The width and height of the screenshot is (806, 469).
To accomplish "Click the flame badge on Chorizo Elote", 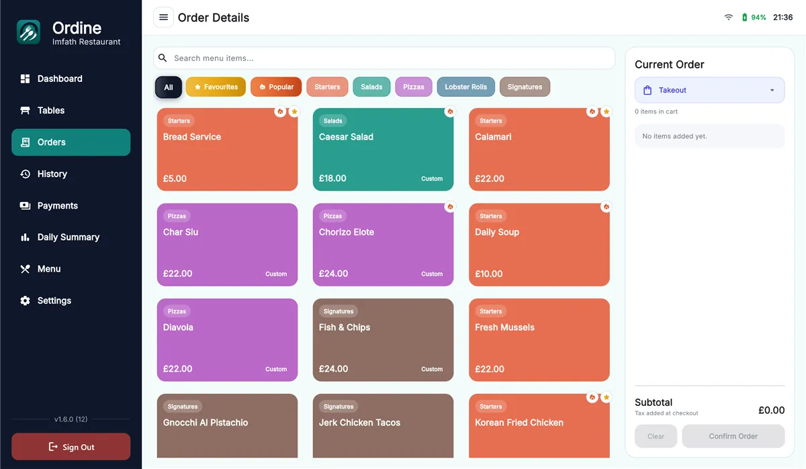I will (x=450, y=207).
